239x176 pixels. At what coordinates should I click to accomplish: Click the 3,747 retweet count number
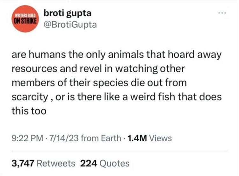coord(23,163)
